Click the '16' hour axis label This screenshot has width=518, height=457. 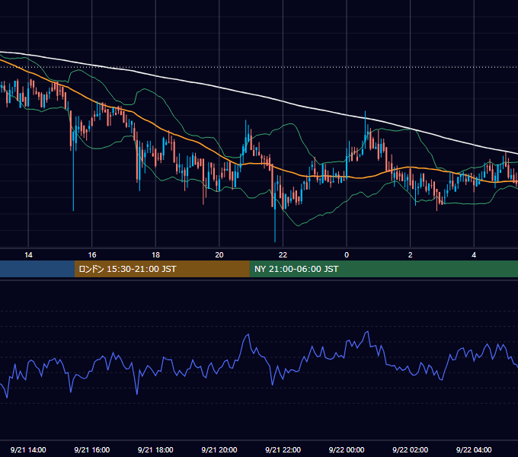92,255
